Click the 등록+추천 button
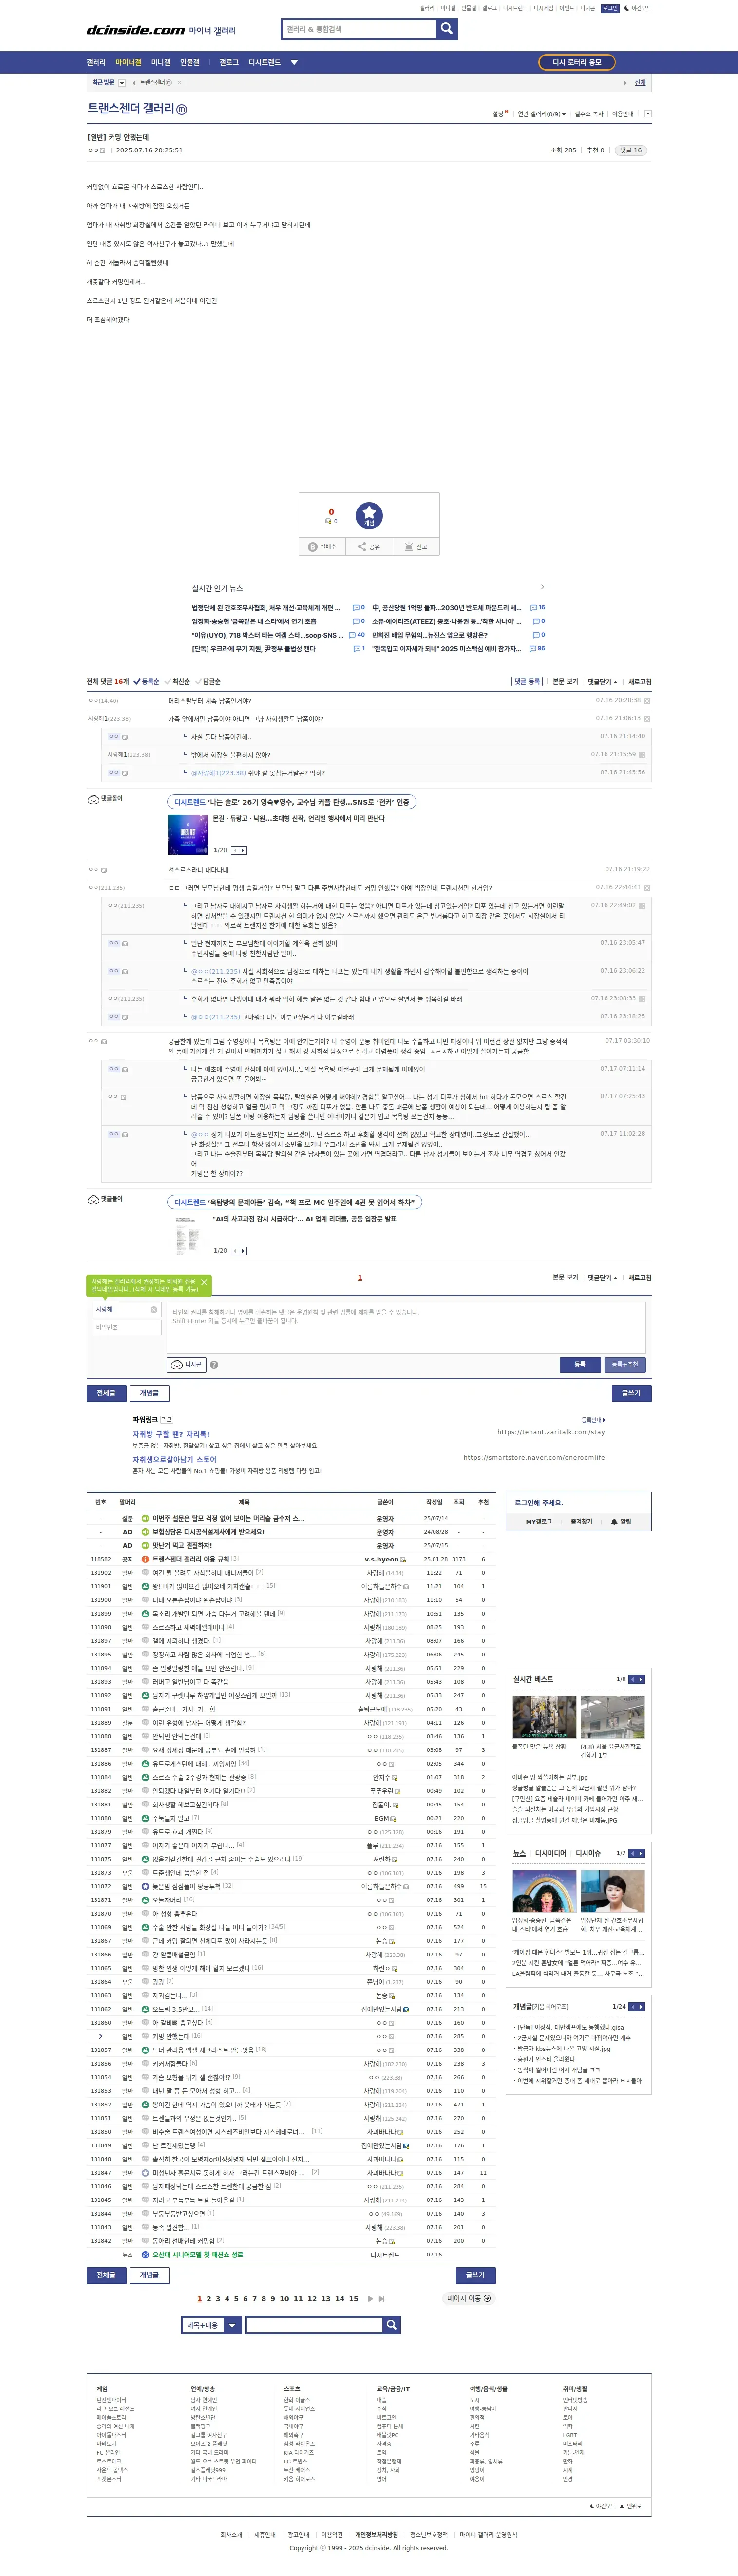Viewport: 738px width, 2576px height. 625,1364
